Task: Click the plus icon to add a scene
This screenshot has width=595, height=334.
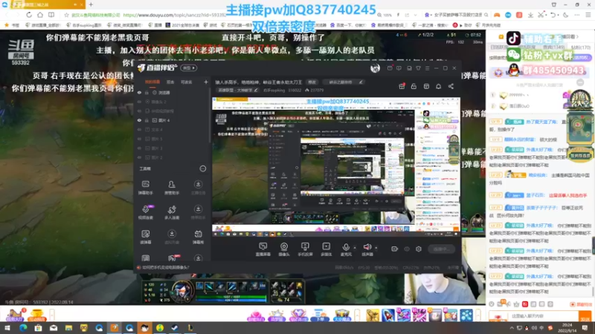Action: tap(206, 82)
